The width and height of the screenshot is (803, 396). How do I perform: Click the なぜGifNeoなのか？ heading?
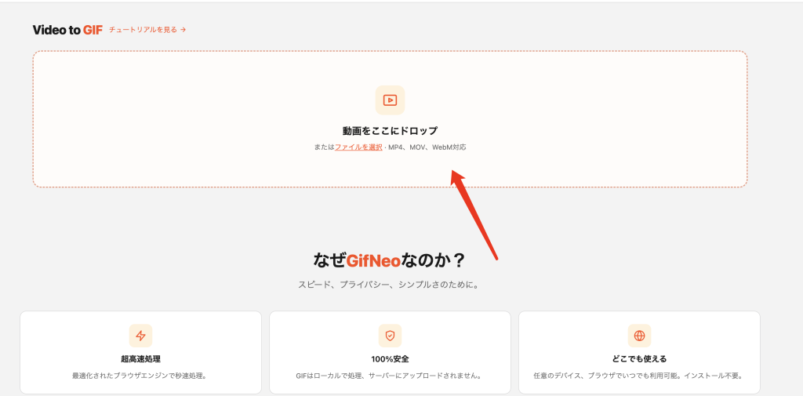point(389,260)
